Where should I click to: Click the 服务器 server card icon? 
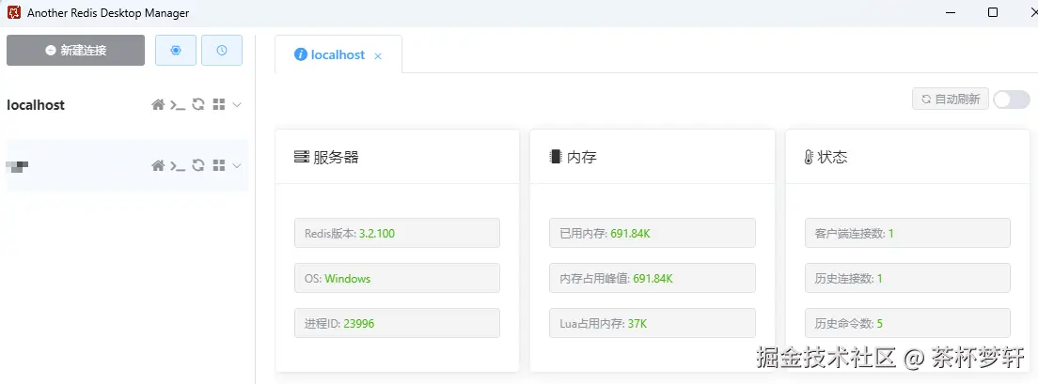[x=301, y=157]
